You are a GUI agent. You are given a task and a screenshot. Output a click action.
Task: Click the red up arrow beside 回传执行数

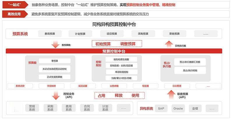[169, 44]
